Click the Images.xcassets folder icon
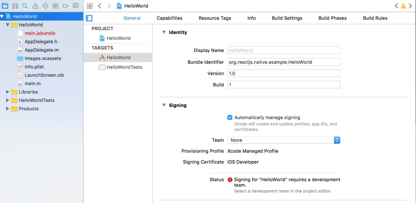416x203 pixels. coord(20,58)
